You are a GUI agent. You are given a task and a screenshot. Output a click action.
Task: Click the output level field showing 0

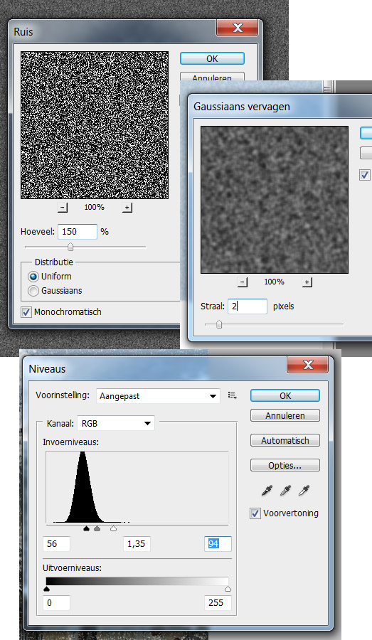click(x=56, y=602)
